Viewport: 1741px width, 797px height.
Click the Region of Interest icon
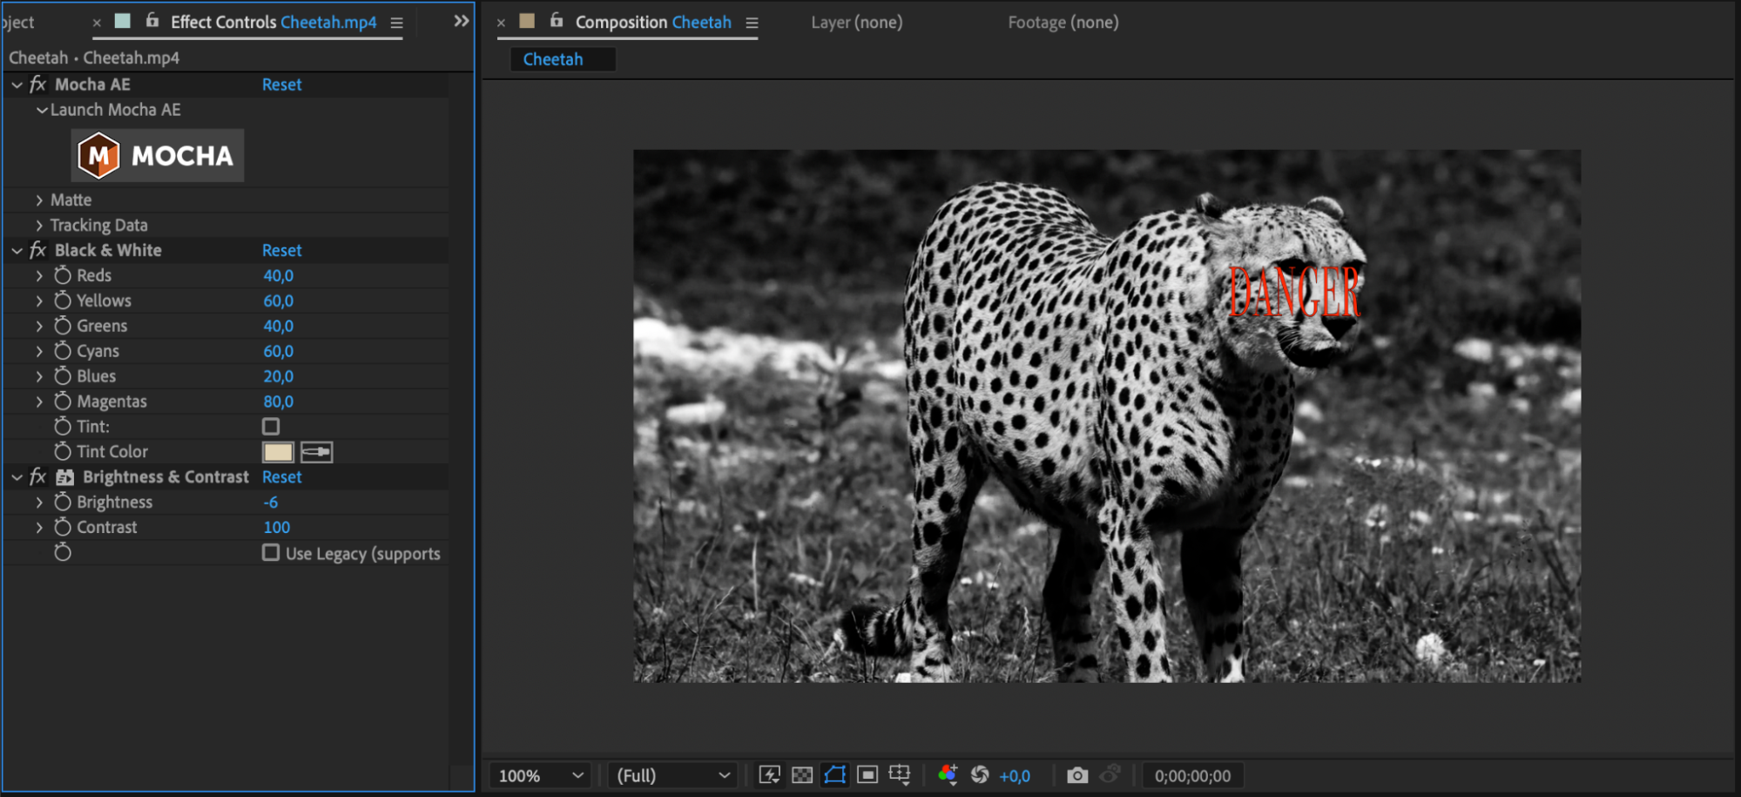click(x=867, y=775)
